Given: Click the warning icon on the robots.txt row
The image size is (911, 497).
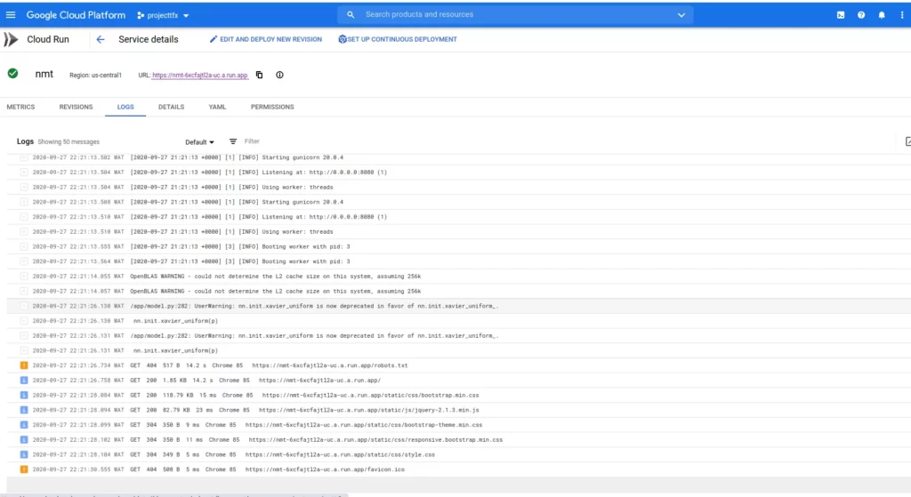Looking at the screenshot, I should (x=24, y=365).
